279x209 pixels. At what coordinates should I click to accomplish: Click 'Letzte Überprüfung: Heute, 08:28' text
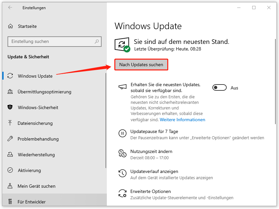(168, 49)
